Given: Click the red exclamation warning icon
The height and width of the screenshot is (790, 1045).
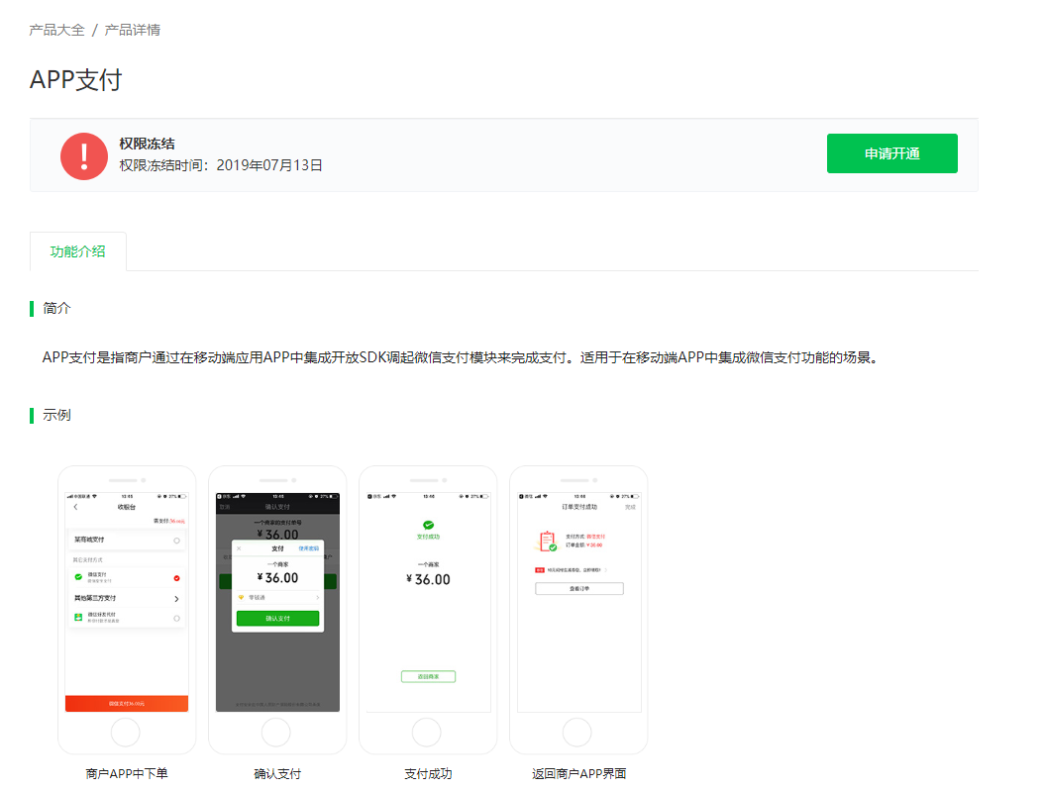Looking at the screenshot, I should [84, 156].
